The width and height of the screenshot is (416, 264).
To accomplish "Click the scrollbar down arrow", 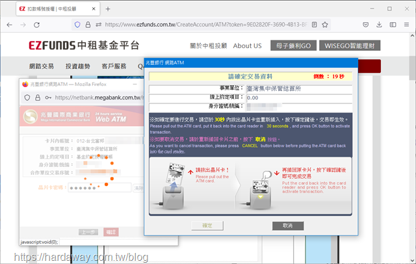I will 412,260.
